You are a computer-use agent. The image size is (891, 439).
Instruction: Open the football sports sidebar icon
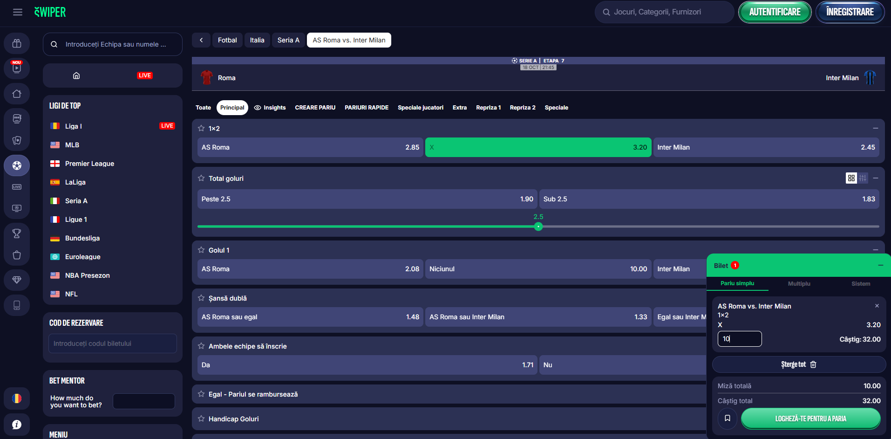(x=17, y=165)
